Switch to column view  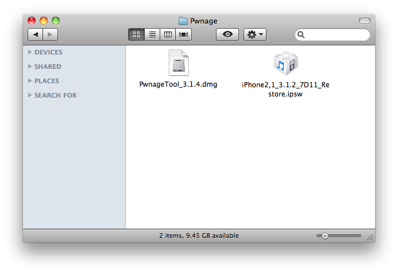click(x=168, y=34)
